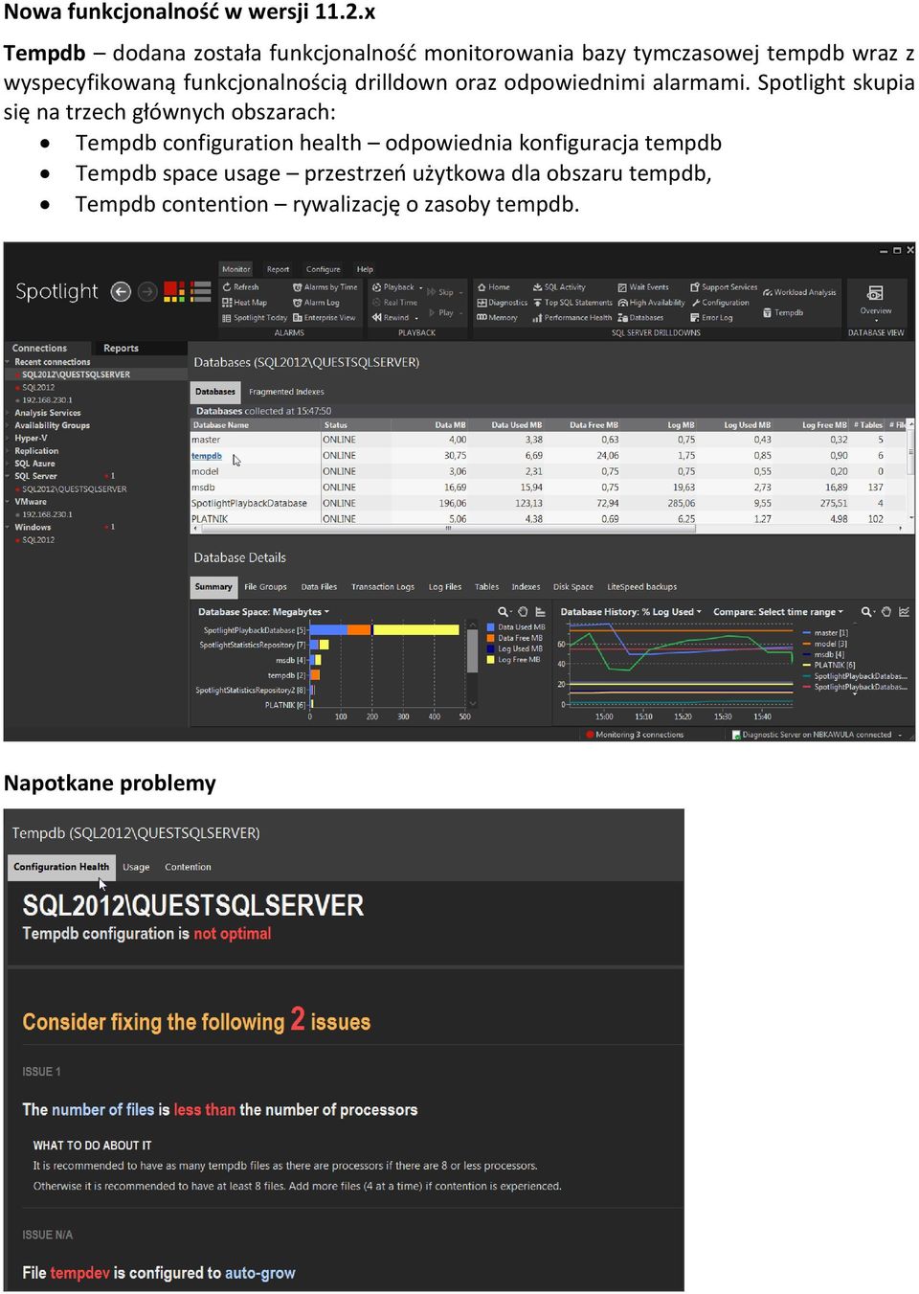
Task: Open Support Services drilldown
Action: (724, 286)
